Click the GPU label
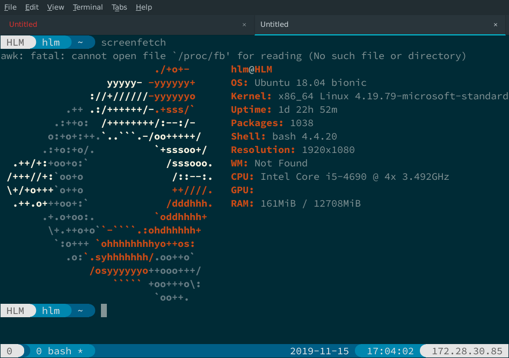509x358 pixels. (242, 190)
